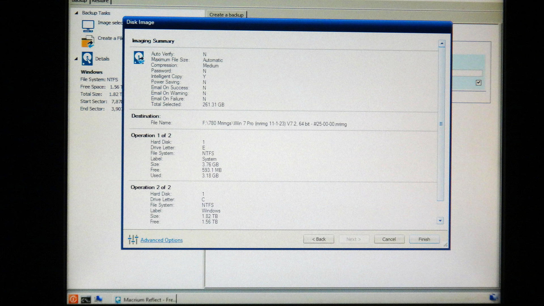
Task: Click the destination File Name path text
Action: [x=275, y=124]
